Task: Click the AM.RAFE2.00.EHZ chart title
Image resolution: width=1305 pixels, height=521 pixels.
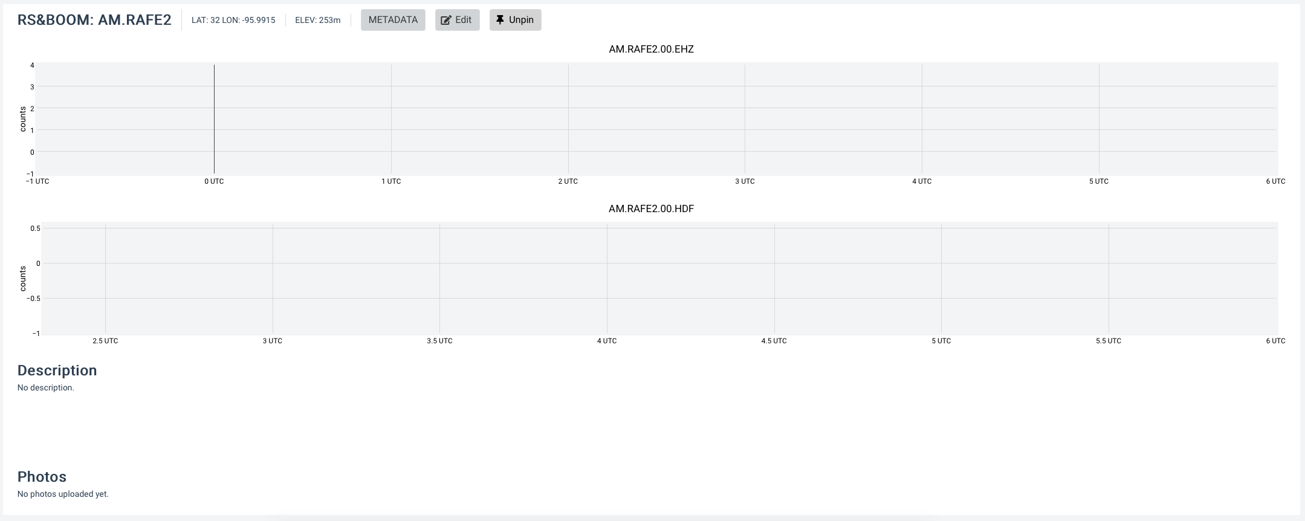Action: pyautogui.click(x=651, y=49)
